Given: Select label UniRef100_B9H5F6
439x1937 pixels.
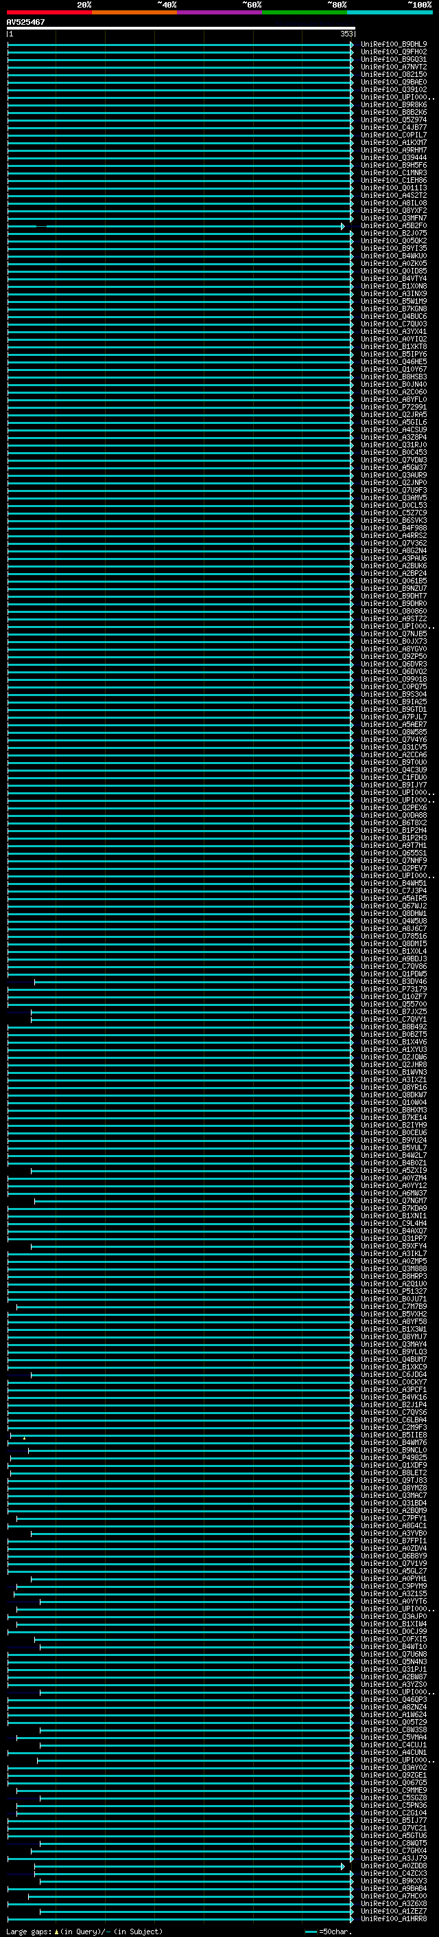Looking at the screenshot, I should tap(394, 165).
